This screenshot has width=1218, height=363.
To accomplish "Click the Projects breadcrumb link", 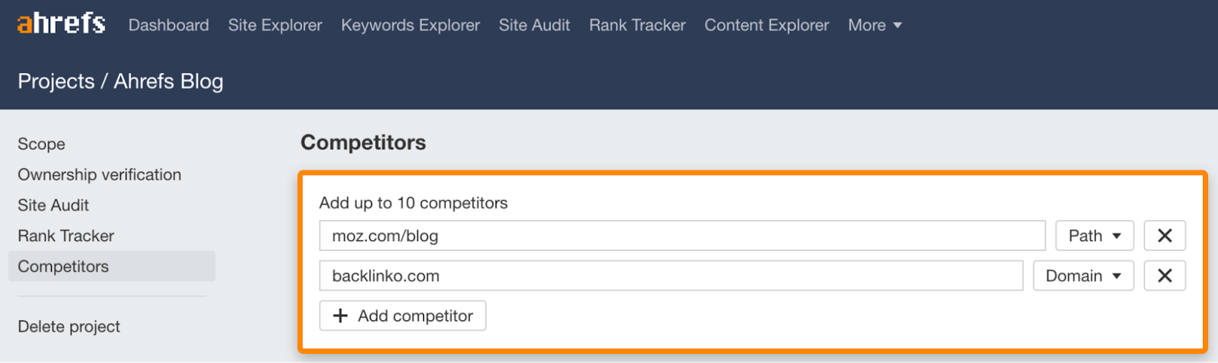I will pyautogui.click(x=56, y=81).
